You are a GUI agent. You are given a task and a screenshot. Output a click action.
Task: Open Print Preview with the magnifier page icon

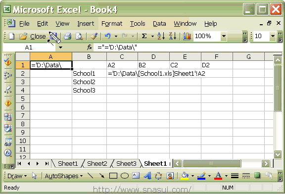[79, 36]
